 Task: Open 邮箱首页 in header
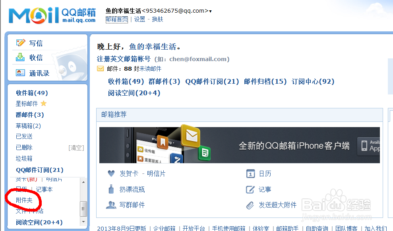click(117, 19)
